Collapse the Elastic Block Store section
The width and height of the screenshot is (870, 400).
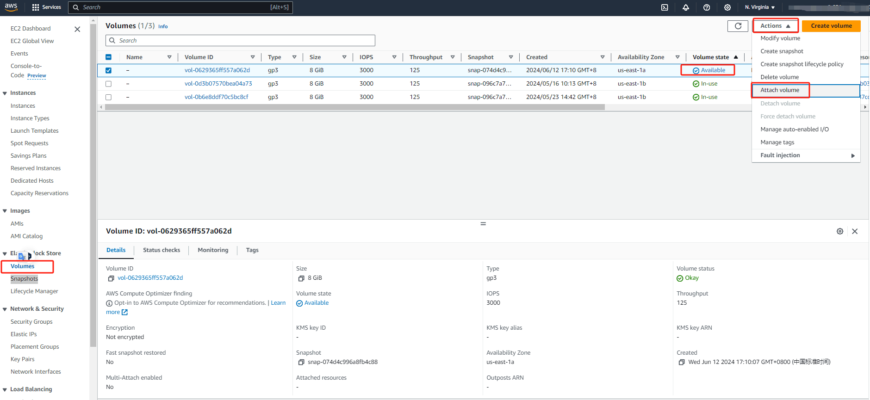pyautogui.click(x=5, y=253)
